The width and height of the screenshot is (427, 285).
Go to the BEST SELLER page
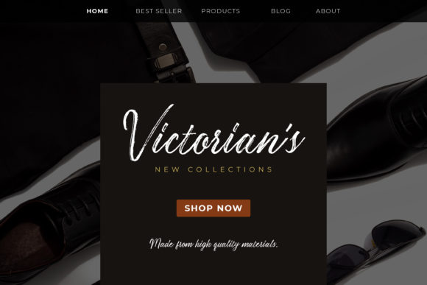tap(159, 11)
